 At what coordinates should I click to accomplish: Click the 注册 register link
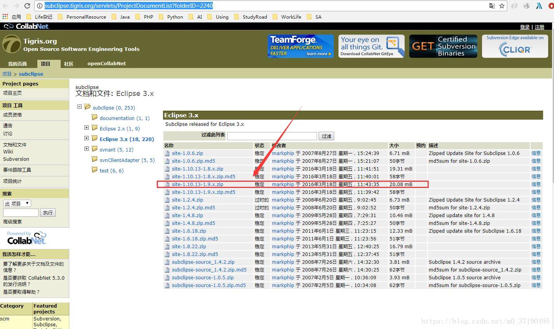coord(540,27)
